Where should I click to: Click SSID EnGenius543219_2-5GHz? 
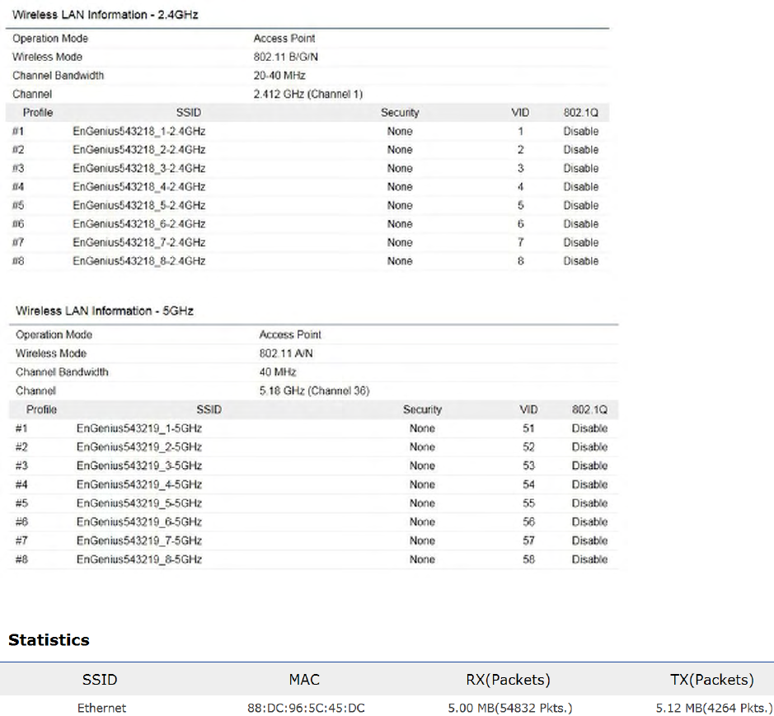[x=139, y=447]
